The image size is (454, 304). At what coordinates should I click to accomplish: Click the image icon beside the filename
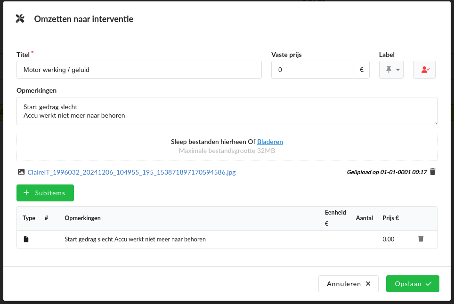[x=21, y=172]
